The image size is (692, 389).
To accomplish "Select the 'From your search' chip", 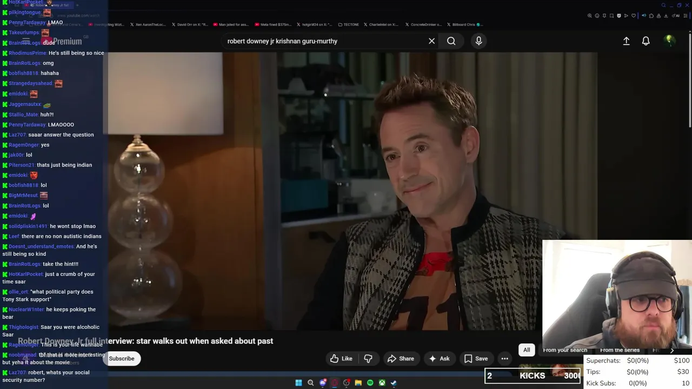I will pyautogui.click(x=565, y=350).
